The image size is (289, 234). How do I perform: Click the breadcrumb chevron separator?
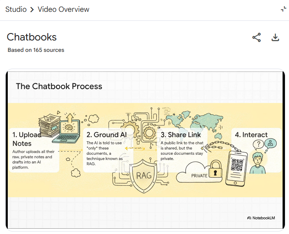point(32,9)
